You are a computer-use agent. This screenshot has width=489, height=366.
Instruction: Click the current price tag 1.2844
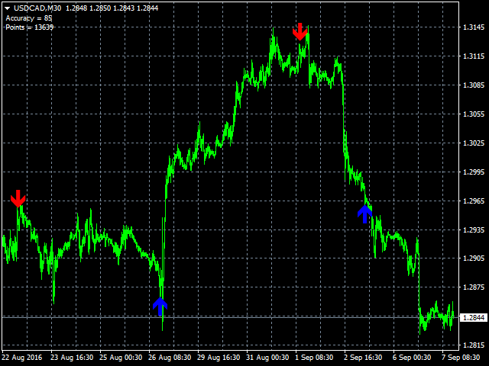click(474, 317)
